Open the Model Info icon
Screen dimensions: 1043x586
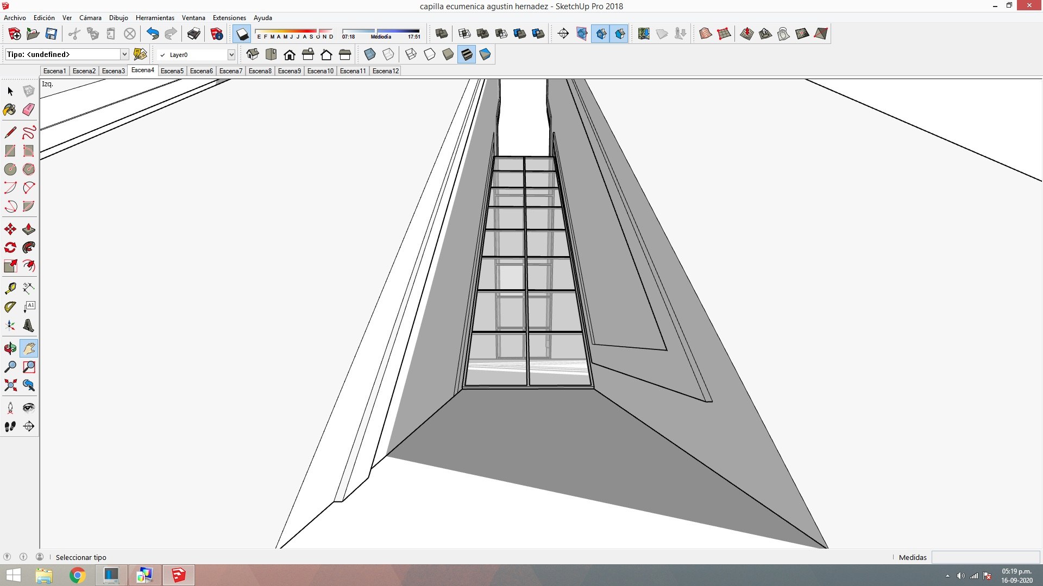point(217,34)
